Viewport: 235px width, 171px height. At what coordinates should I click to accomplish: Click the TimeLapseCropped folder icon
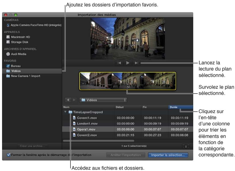pyautogui.click(x=70, y=112)
